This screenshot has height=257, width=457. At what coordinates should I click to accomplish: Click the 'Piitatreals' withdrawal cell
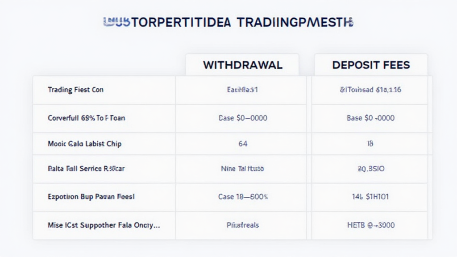[243, 225]
